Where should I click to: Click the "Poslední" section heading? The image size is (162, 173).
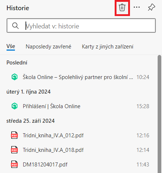tap(17, 63)
